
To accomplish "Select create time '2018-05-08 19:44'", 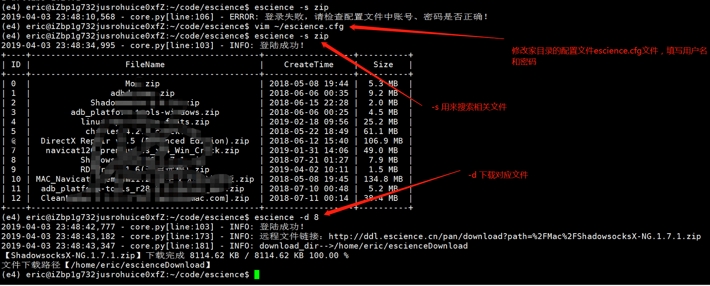I will click(309, 84).
